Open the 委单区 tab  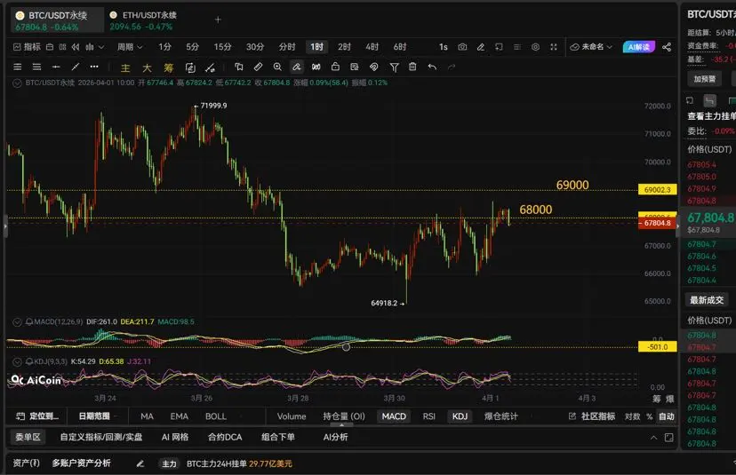click(x=28, y=438)
